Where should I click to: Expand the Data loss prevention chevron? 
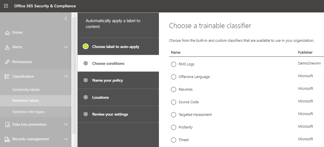(66, 125)
